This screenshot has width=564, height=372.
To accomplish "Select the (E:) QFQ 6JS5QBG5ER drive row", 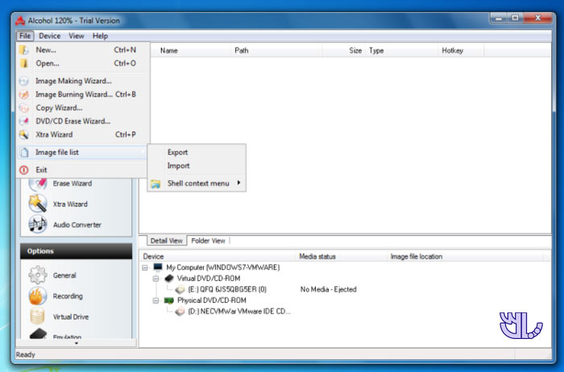I will point(227,289).
